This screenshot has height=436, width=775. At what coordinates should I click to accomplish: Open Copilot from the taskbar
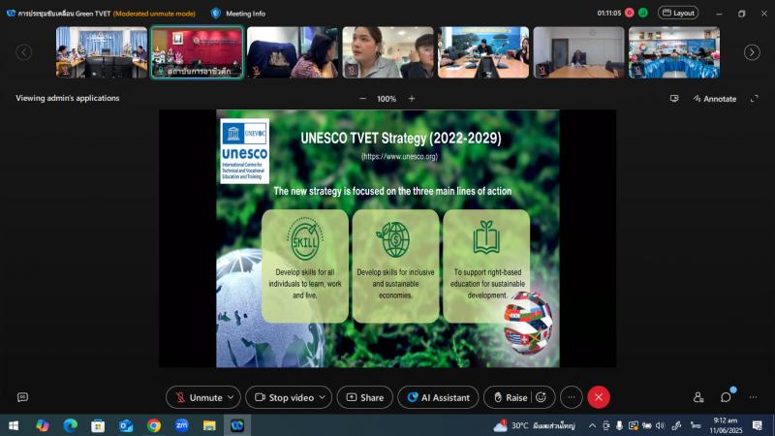(43, 425)
